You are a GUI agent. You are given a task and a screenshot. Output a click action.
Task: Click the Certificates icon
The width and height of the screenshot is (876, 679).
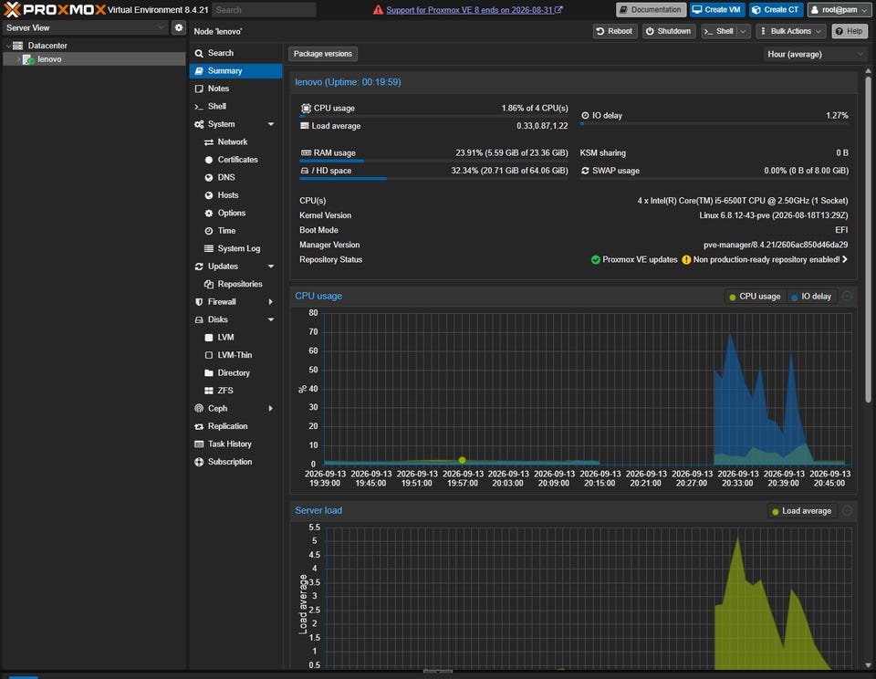pos(209,160)
